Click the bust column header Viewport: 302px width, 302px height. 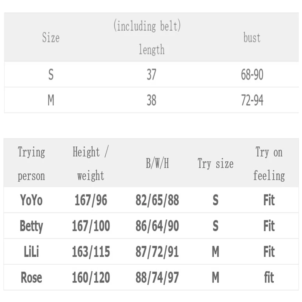pyautogui.click(x=252, y=37)
